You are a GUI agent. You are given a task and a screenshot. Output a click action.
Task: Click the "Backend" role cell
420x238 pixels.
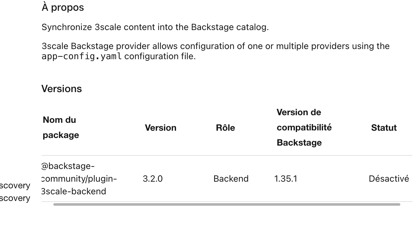231,179
